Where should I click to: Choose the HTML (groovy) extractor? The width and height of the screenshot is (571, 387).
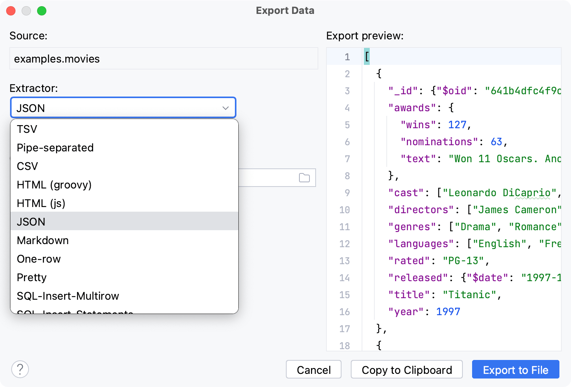pyautogui.click(x=54, y=185)
